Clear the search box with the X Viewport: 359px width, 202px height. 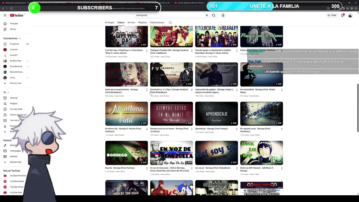(x=207, y=15)
